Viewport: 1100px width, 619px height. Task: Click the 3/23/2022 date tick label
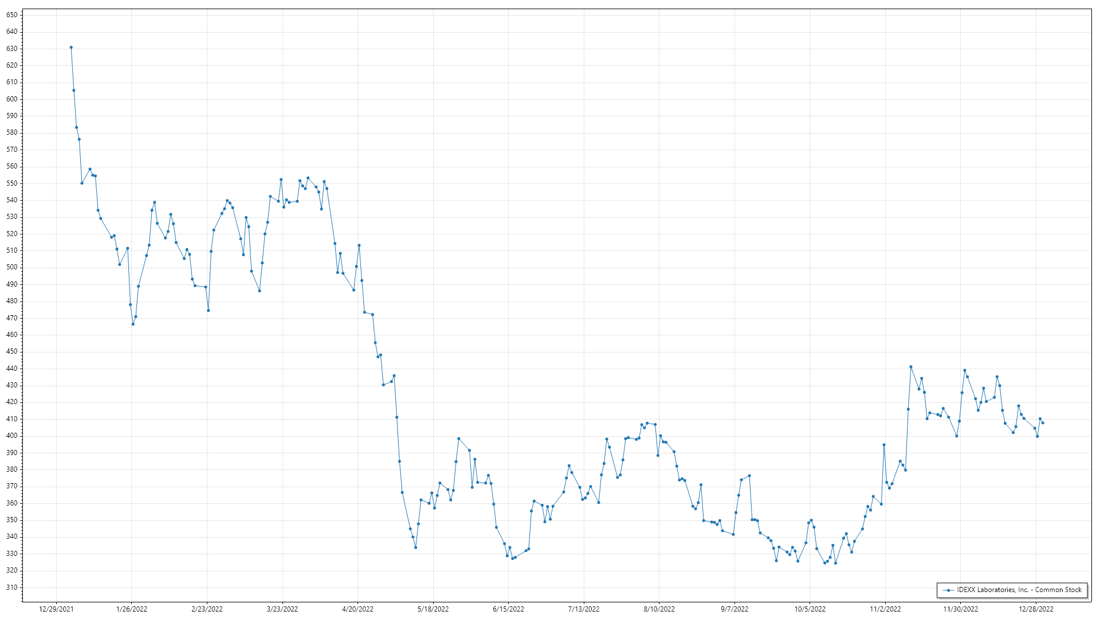(282, 609)
